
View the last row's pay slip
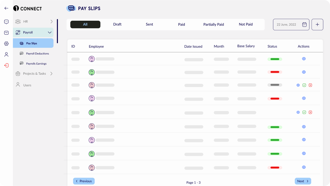pos(304,167)
